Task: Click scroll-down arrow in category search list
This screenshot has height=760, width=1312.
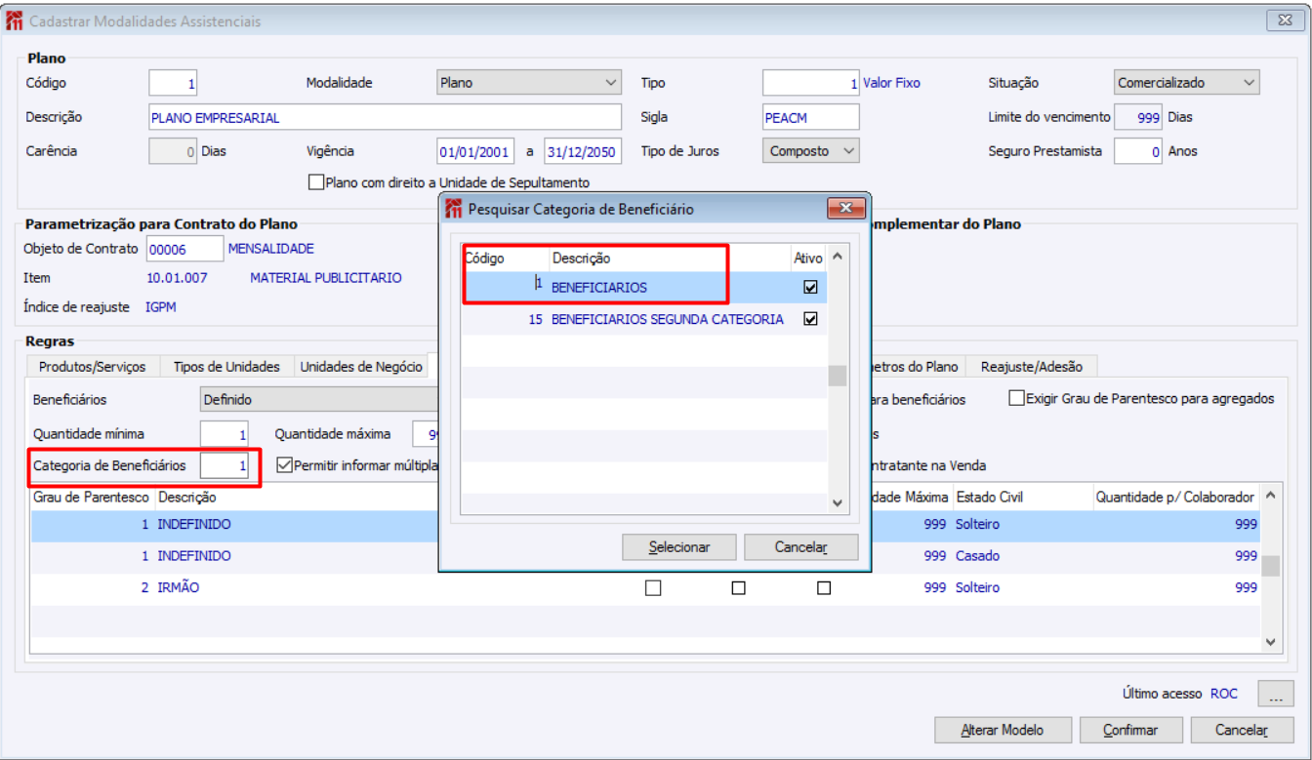Action: point(838,503)
